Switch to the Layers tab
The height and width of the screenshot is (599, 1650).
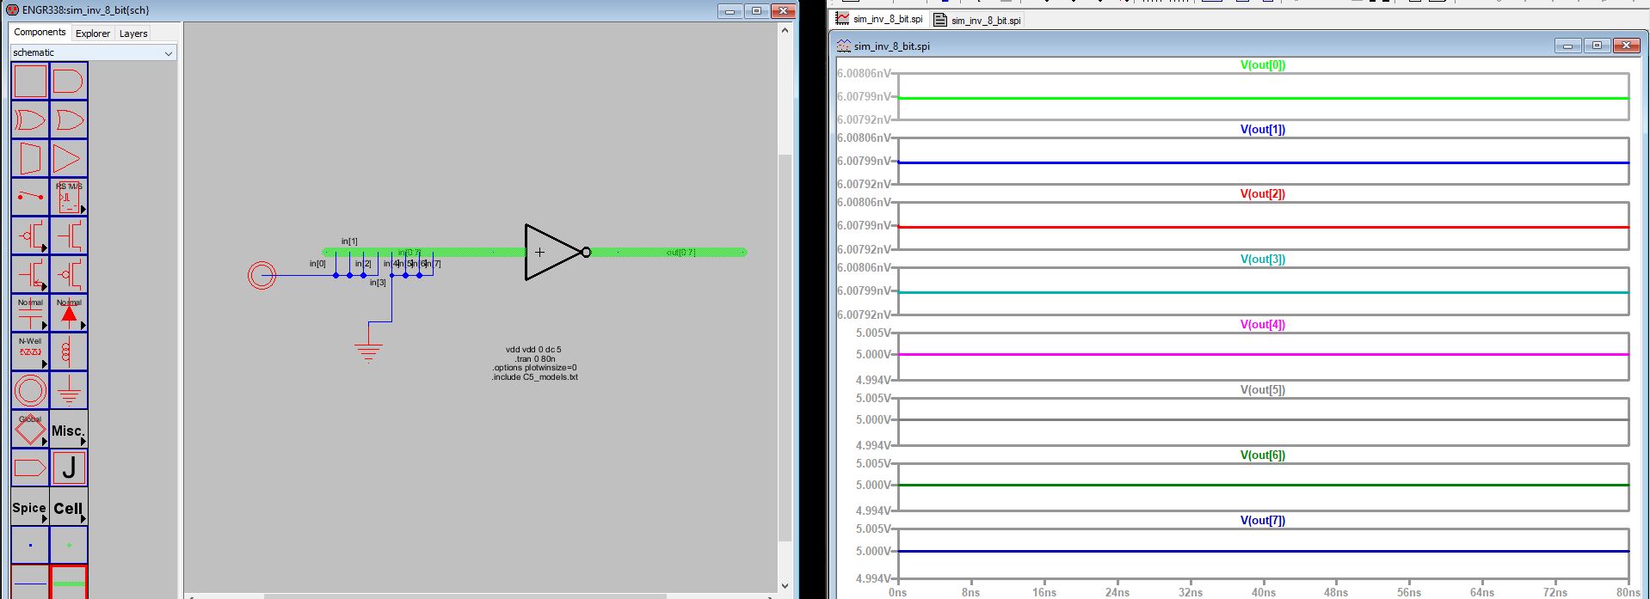point(133,34)
